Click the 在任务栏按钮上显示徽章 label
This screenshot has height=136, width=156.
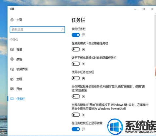[87, 123]
